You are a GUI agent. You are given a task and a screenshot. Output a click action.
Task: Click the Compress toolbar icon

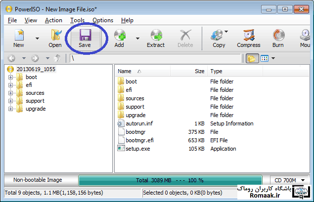pos(249,35)
